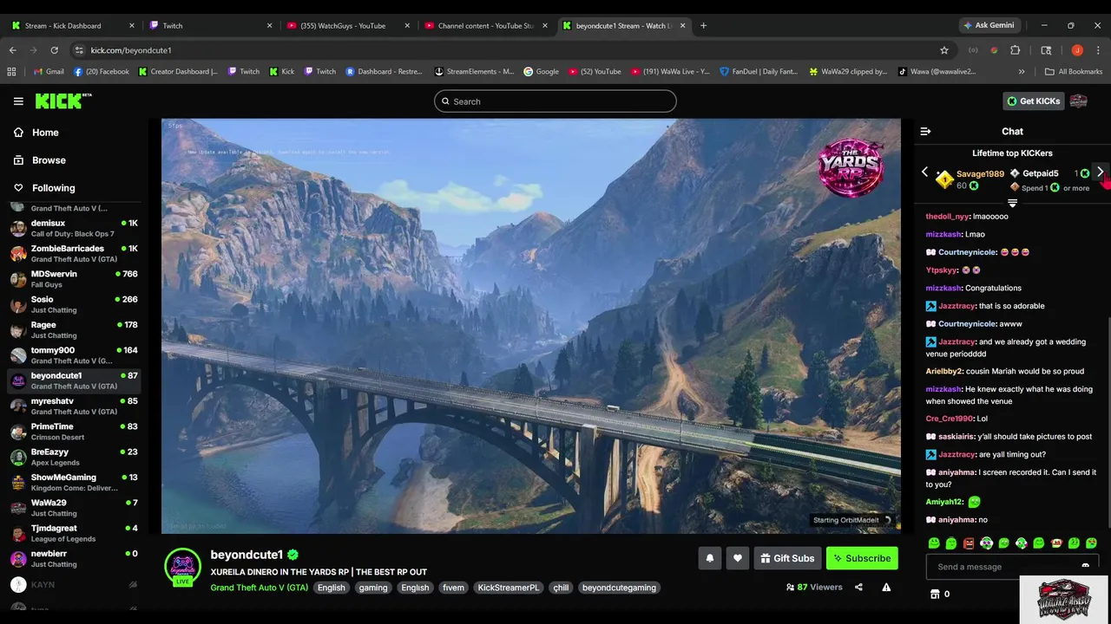Click Savage1989 in top KICKers
1111x624 pixels.
point(980,174)
